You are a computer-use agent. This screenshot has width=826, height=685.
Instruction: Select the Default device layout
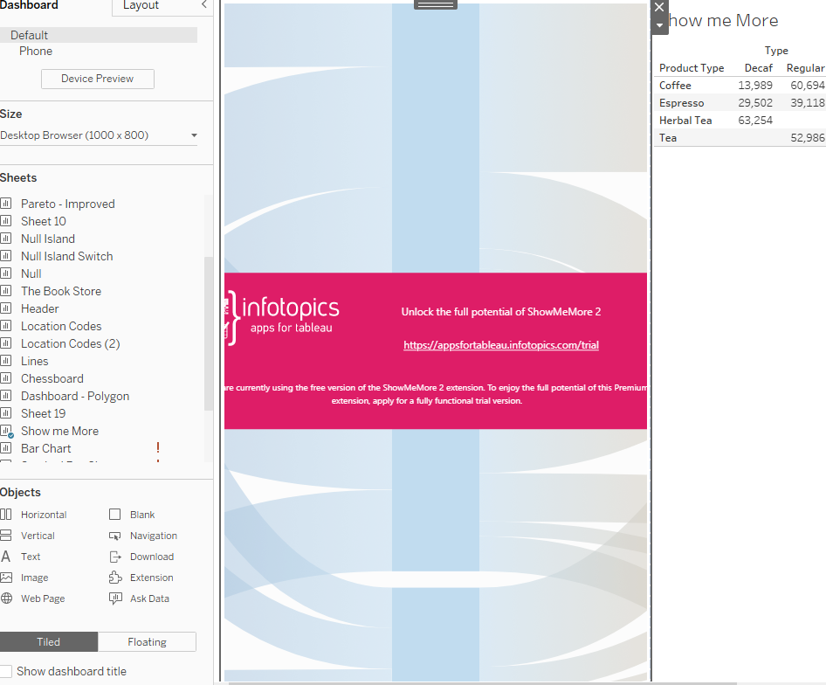point(99,35)
